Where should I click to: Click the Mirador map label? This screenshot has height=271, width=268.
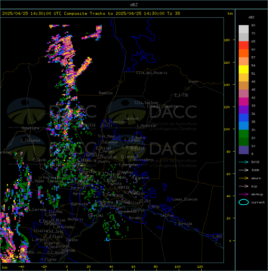click(x=136, y=218)
